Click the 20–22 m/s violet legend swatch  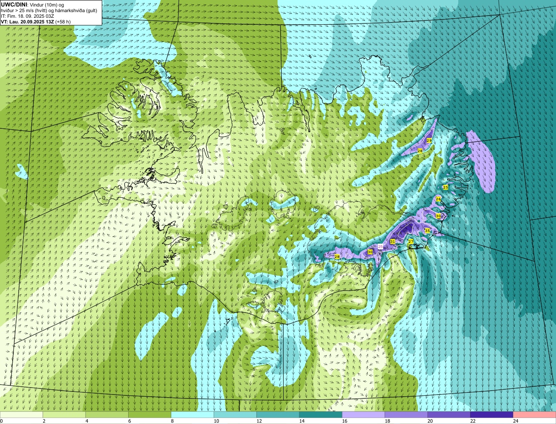pyautogui.click(x=449, y=415)
